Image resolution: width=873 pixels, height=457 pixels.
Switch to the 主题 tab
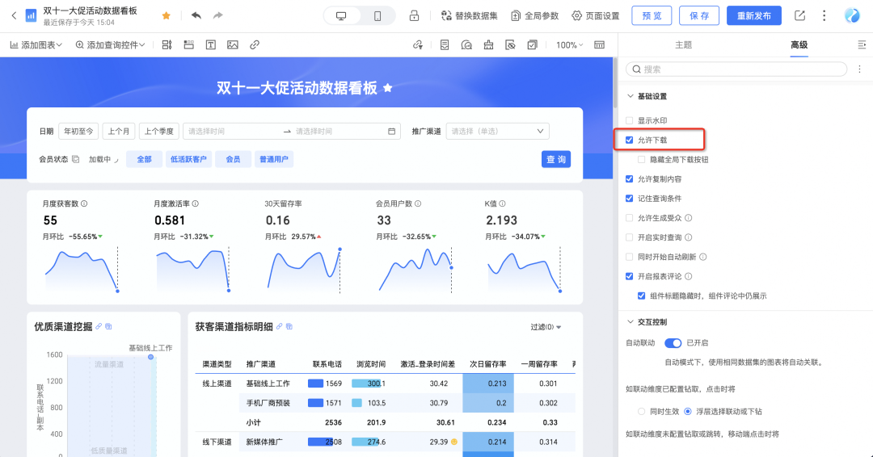(683, 45)
